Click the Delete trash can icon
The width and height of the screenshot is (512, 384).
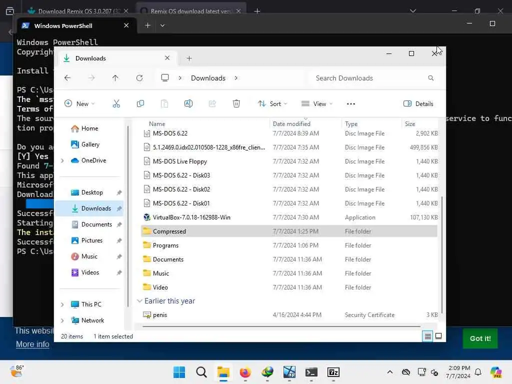pos(236,104)
